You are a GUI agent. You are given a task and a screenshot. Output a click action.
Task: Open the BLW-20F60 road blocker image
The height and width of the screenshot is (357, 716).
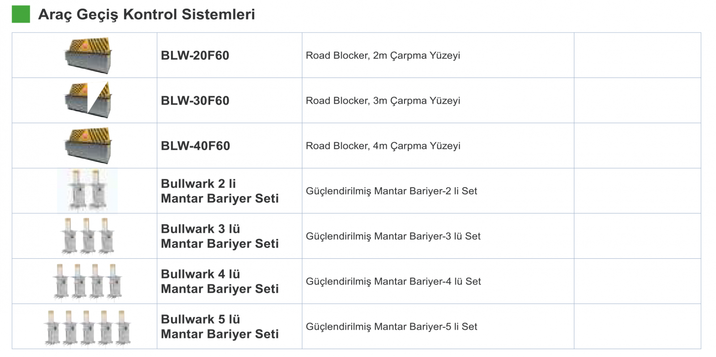(x=88, y=55)
